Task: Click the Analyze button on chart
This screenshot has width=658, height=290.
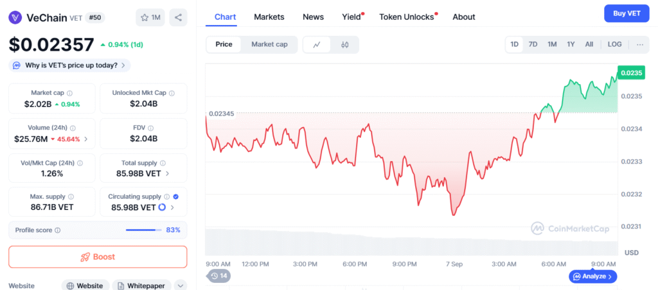Action: (x=593, y=276)
